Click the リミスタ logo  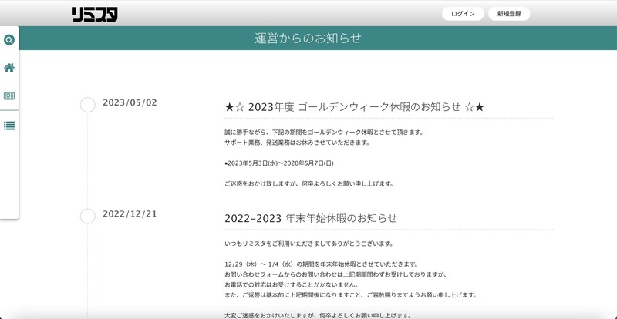coord(95,14)
